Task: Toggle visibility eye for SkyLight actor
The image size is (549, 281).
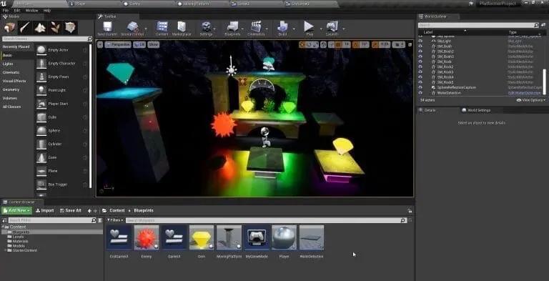Action: point(420,41)
